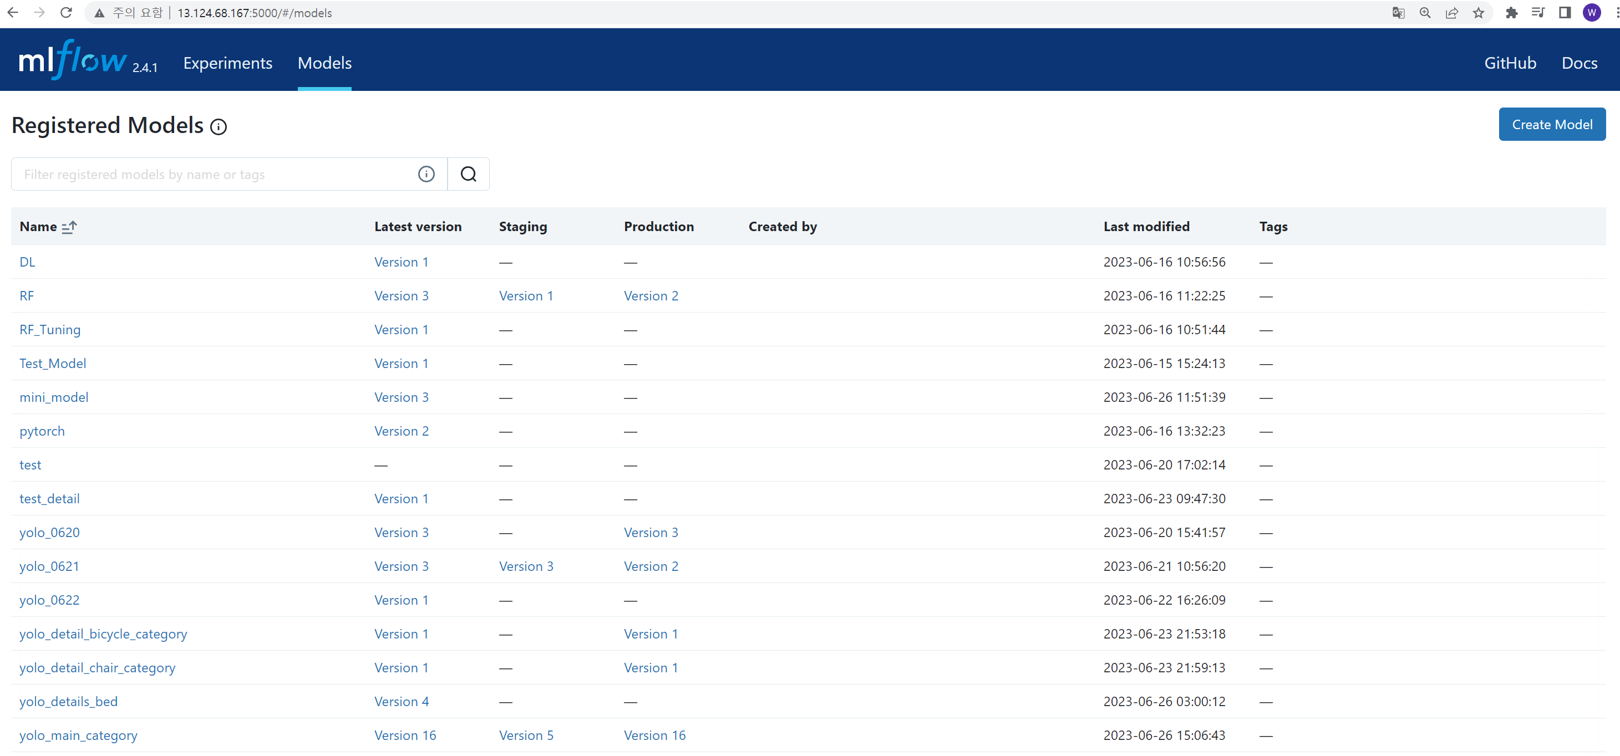The image size is (1620, 756).
Task: Open the browser extensions puzzle icon
Action: pyautogui.click(x=1511, y=13)
